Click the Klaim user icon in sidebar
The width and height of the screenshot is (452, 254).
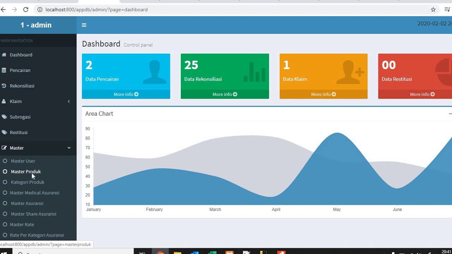(x=4, y=101)
